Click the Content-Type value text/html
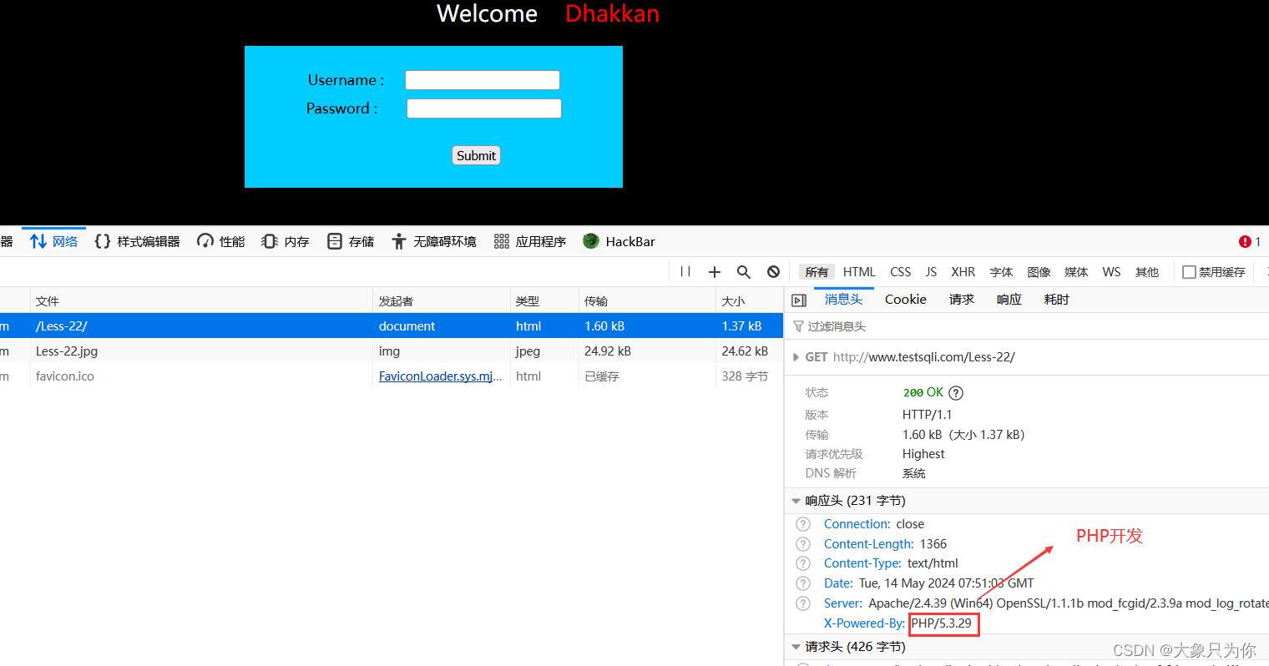1269x666 pixels. 933,563
